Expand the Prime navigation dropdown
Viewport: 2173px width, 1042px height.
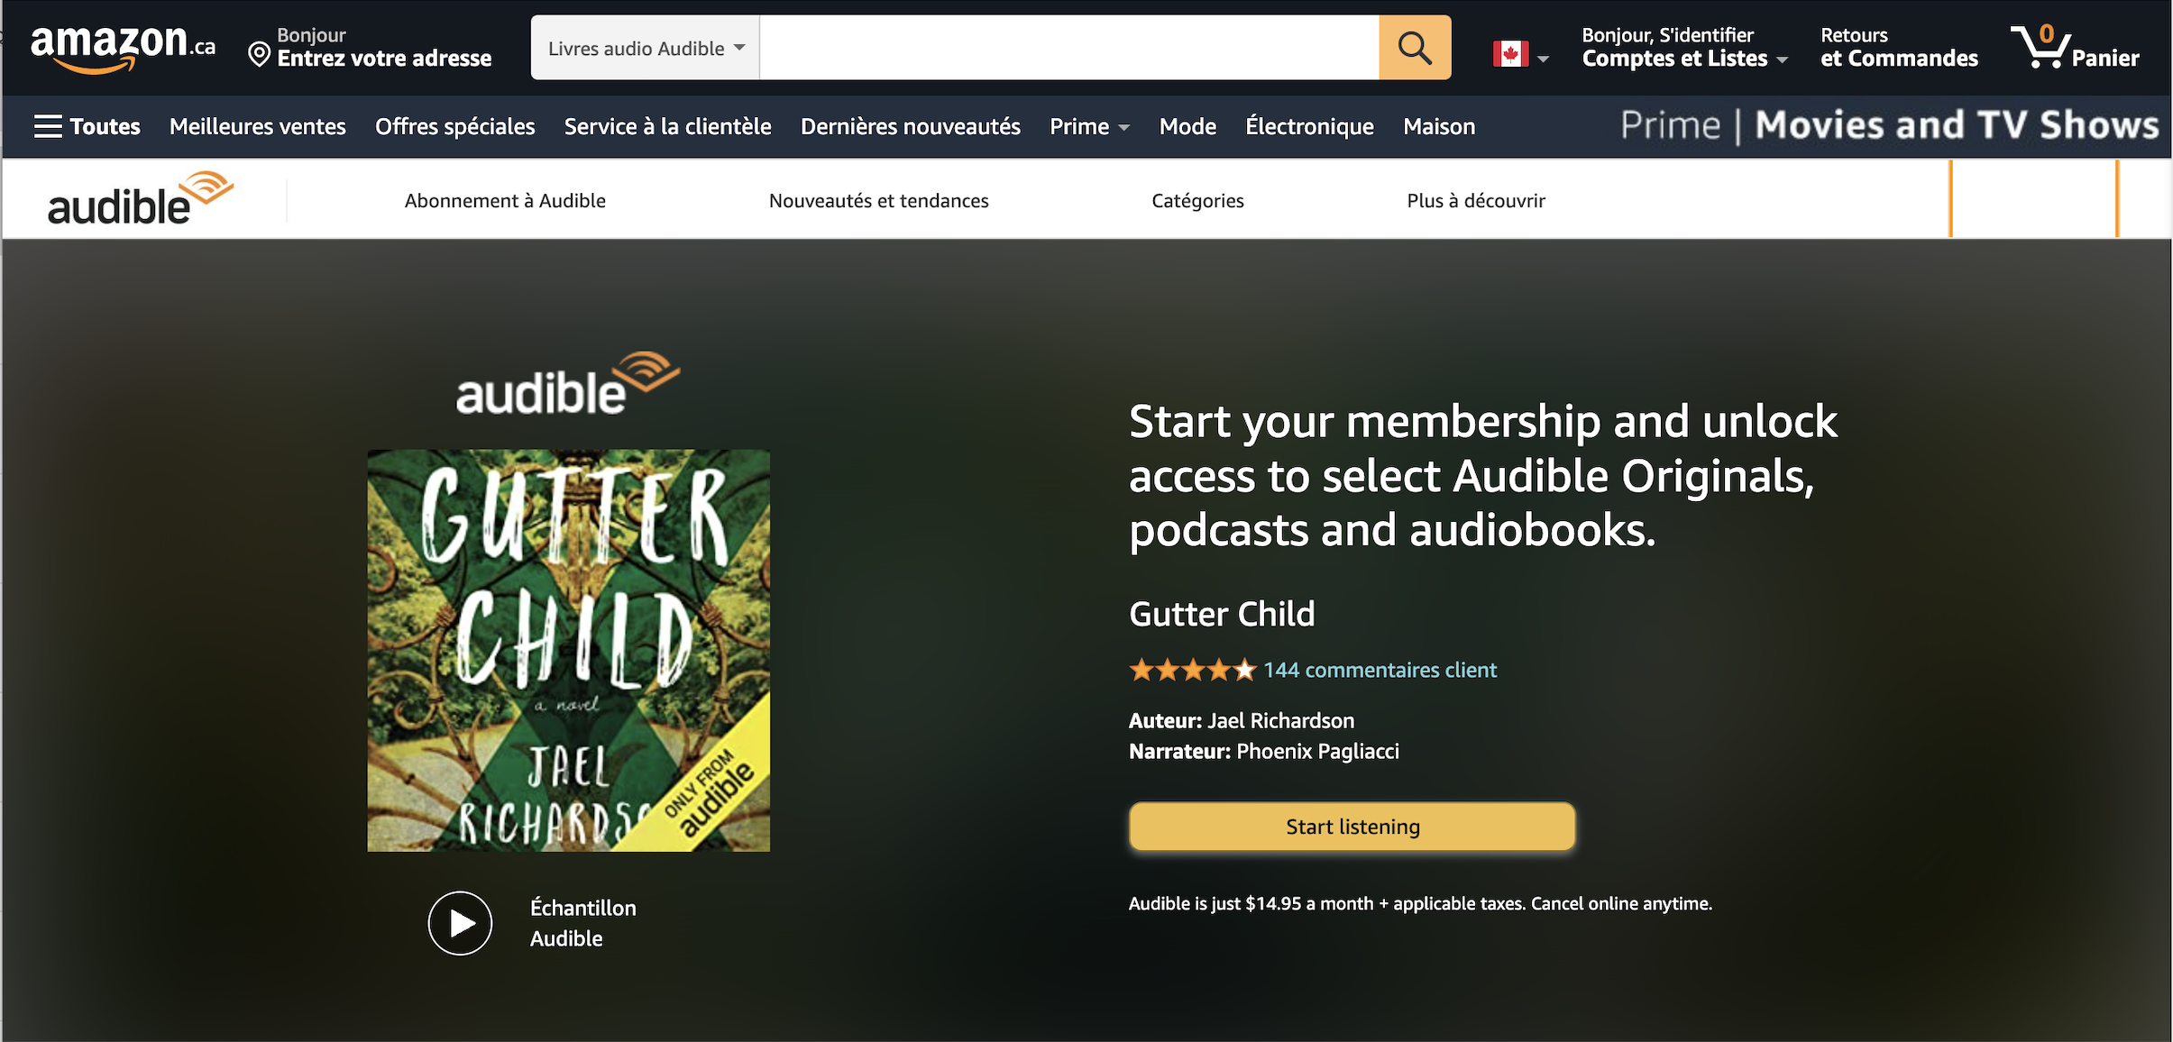(1089, 126)
